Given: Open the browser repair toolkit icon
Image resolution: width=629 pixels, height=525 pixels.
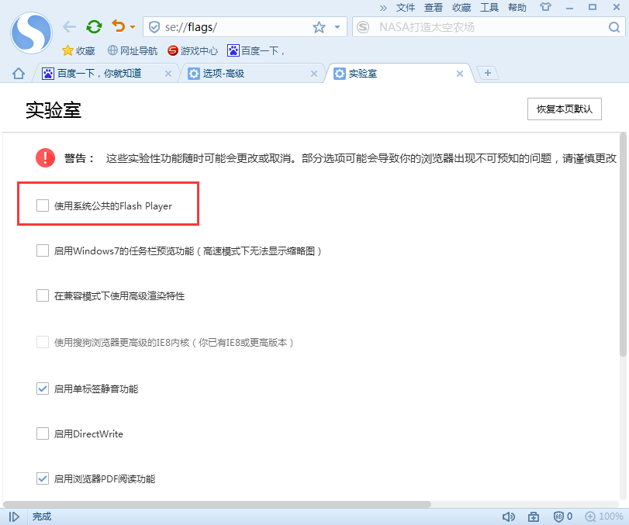Looking at the screenshot, I should click(x=533, y=516).
